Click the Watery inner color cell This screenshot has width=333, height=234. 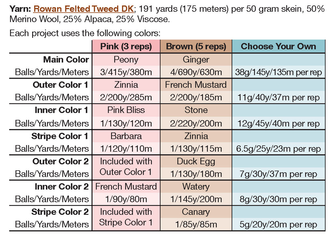tap(196, 187)
